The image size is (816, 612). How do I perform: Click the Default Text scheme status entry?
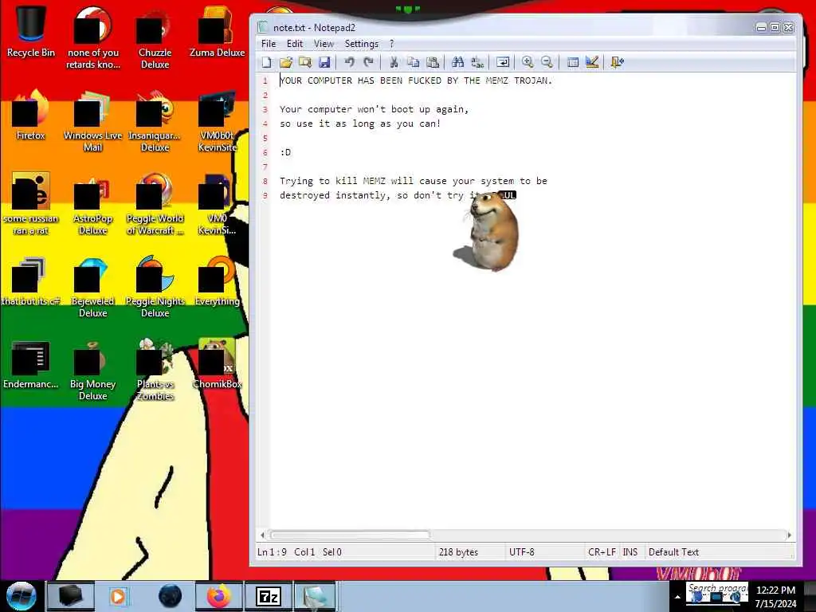point(673,552)
